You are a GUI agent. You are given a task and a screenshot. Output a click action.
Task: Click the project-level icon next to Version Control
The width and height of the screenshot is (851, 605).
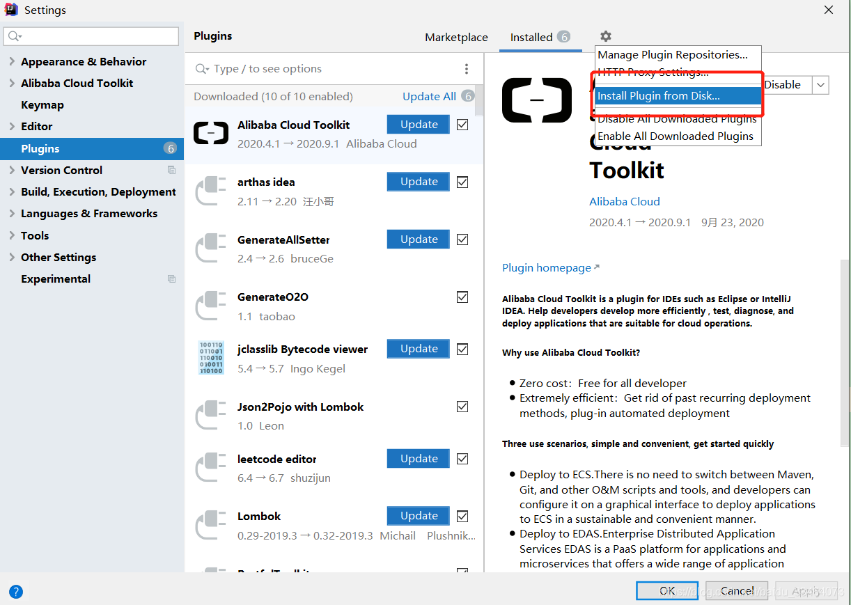tap(171, 170)
